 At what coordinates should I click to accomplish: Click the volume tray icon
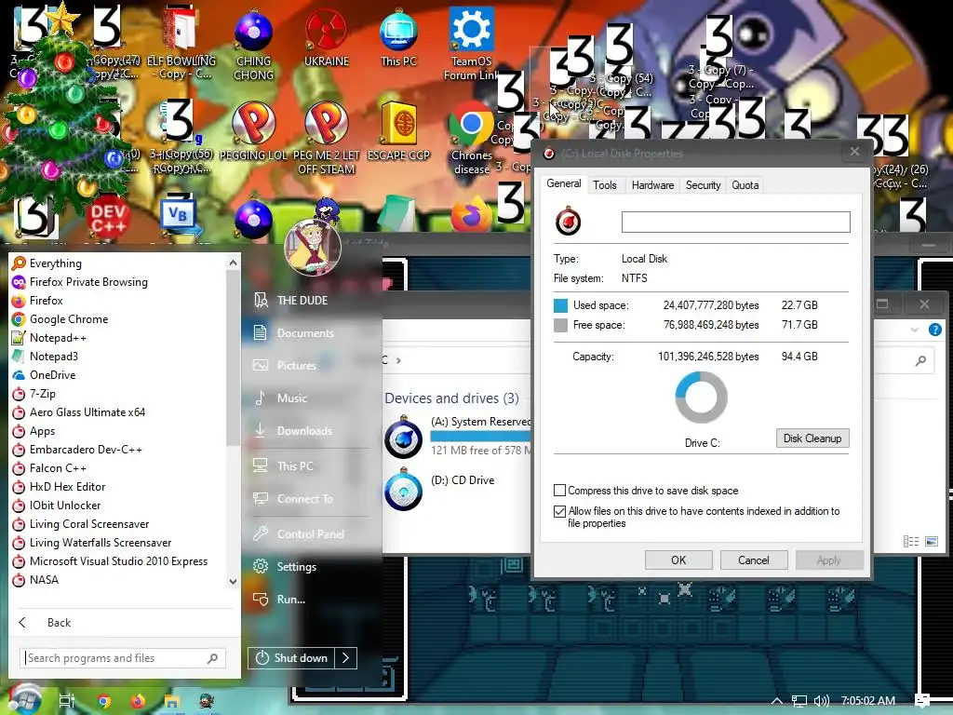tap(821, 701)
